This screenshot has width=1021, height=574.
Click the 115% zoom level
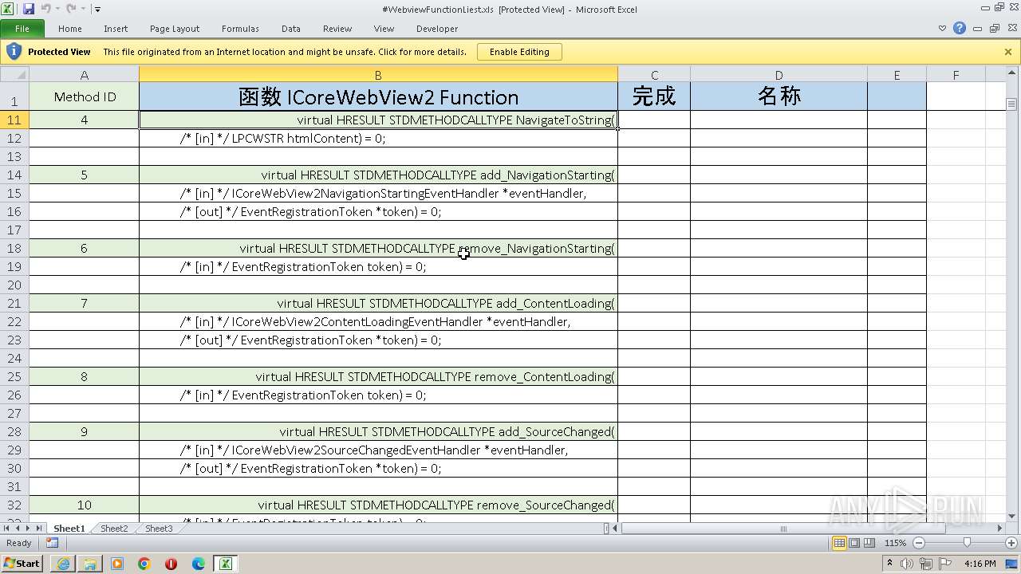tap(895, 543)
